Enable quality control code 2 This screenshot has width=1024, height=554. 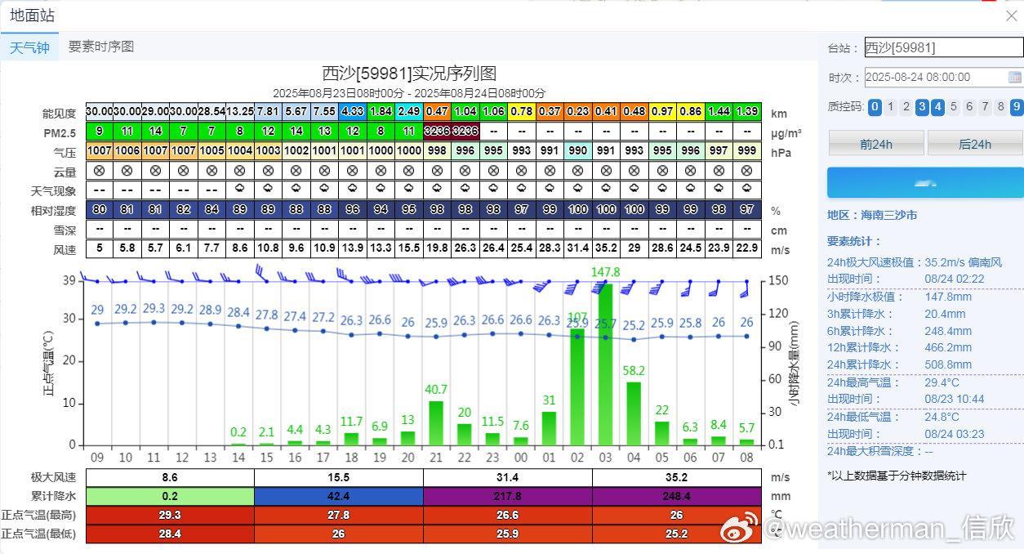906,107
